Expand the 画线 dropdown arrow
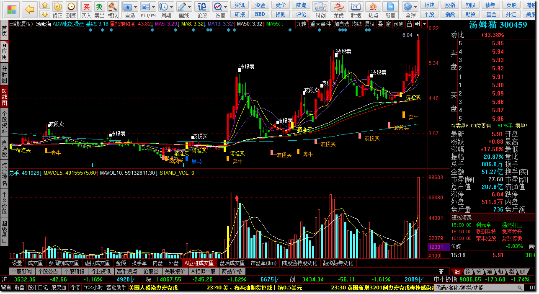The image size is (539, 294). pos(190,7)
